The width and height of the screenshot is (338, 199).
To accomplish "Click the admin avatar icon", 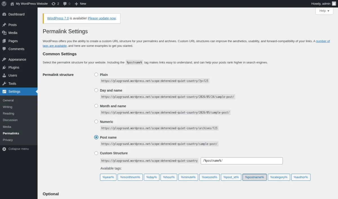I will (334, 4).
